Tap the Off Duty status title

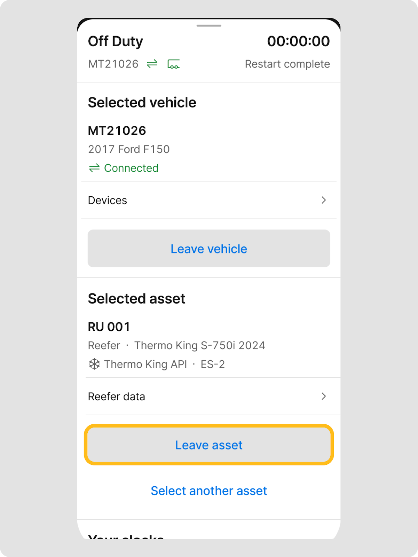tap(116, 41)
